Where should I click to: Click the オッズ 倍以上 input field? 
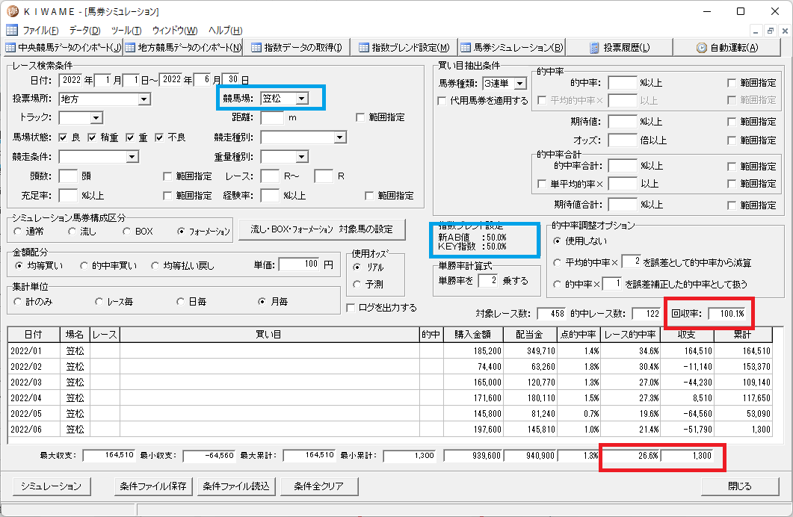tap(622, 140)
